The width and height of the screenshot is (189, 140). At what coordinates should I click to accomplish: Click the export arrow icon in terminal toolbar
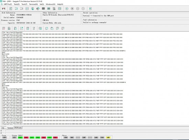(22, 28)
